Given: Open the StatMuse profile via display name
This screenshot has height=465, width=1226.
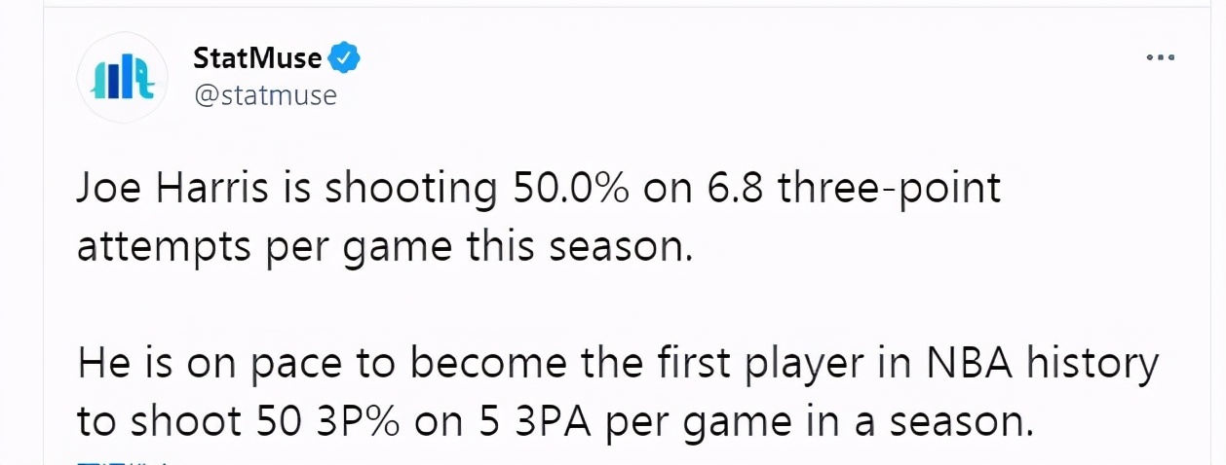Looking at the screenshot, I should 257,58.
